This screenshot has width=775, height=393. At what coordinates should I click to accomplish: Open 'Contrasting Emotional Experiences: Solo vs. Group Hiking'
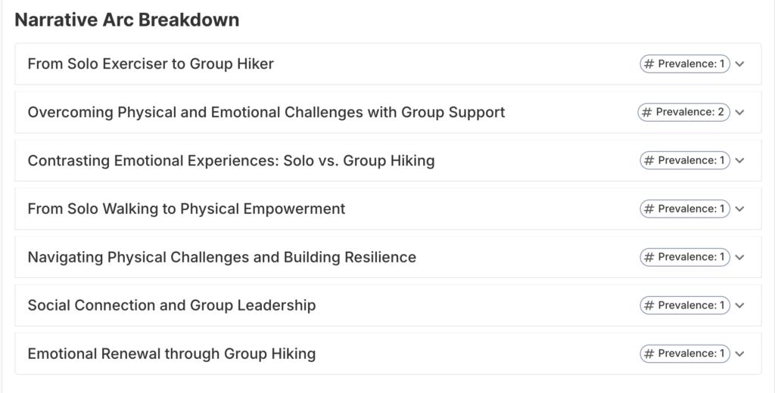pos(231,161)
